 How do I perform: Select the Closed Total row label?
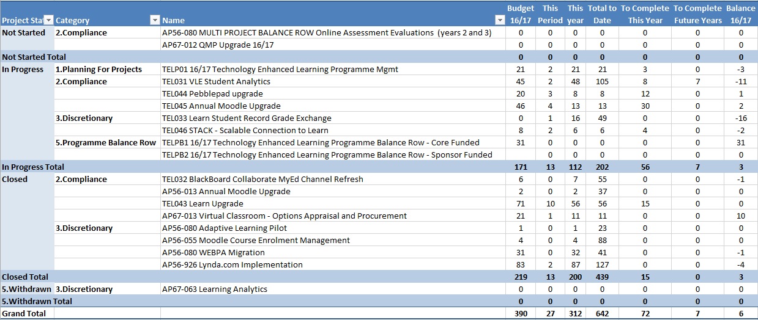click(24, 277)
